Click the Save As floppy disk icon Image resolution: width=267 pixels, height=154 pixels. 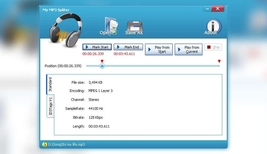coord(134,28)
